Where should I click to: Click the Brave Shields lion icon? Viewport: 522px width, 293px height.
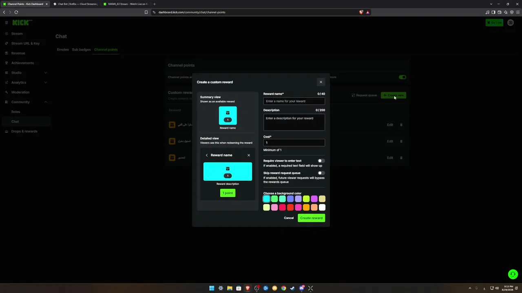pyautogui.click(x=361, y=12)
